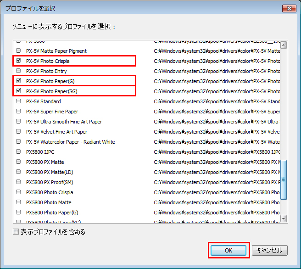Select the PX-5V Standard profile name
Viewport: 301px width, 269px height.
pos(44,101)
